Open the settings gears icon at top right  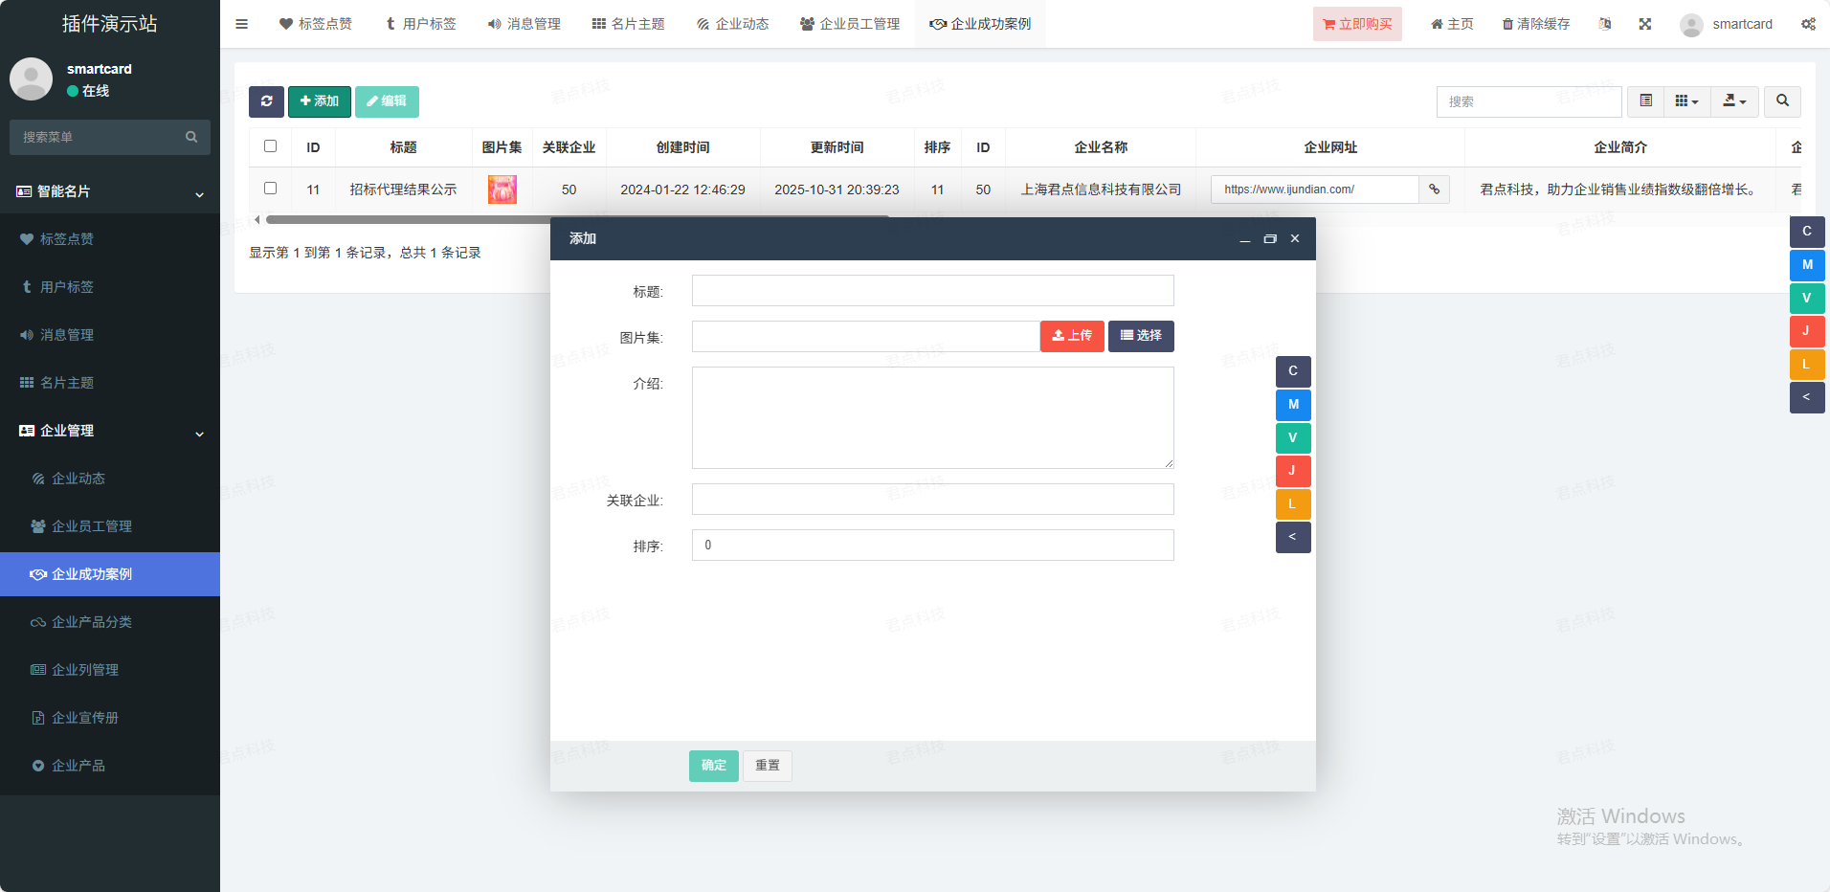tap(1808, 24)
